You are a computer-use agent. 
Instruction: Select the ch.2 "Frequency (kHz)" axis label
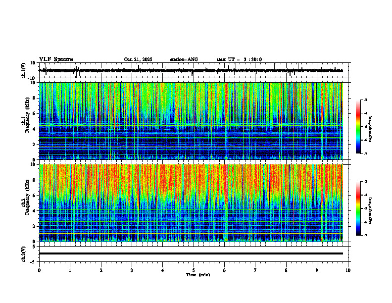(27, 197)
